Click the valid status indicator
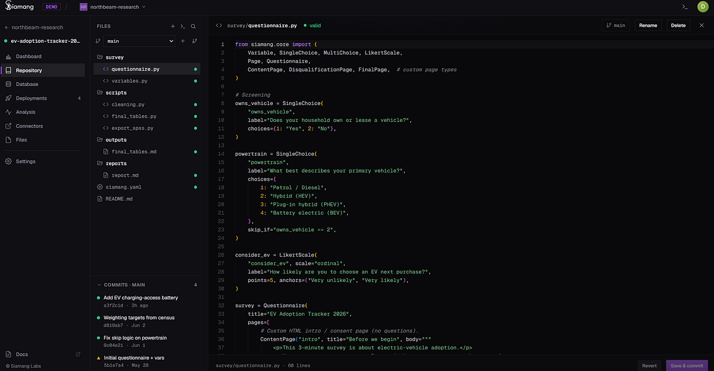The height and width of the screenshot is (371, 714). click(312, 25)
